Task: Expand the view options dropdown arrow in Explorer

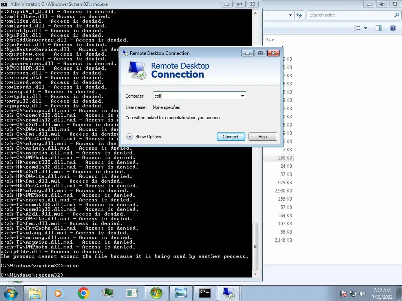Action: [365, 28]
